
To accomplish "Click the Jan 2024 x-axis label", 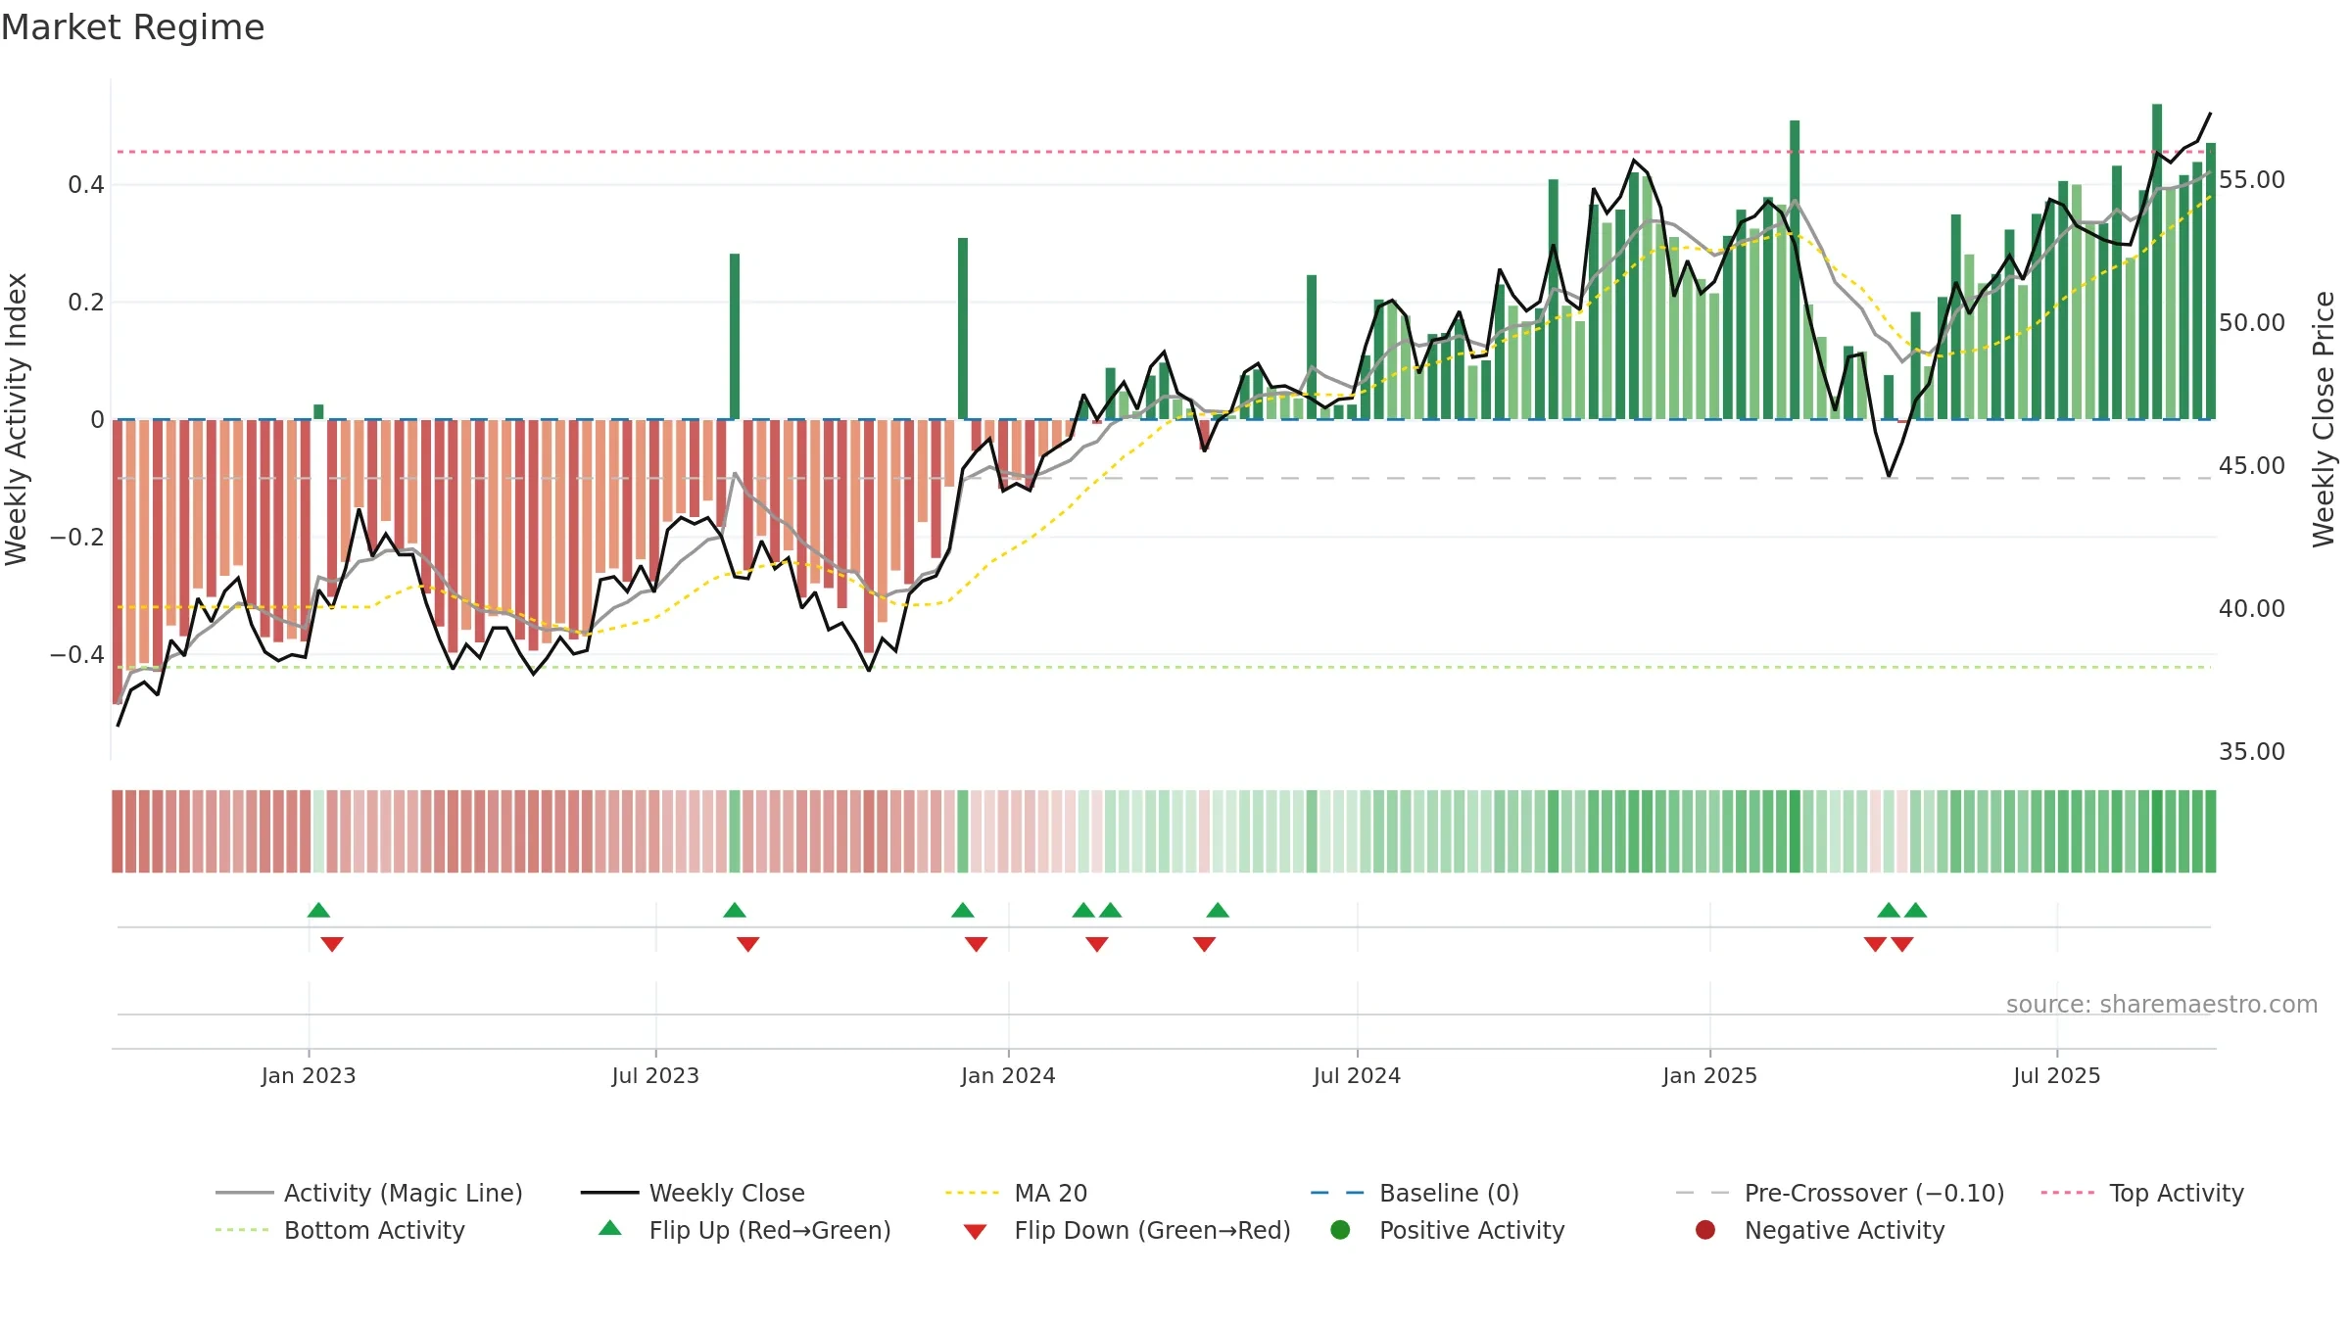I will (x=1008, y=1076).
